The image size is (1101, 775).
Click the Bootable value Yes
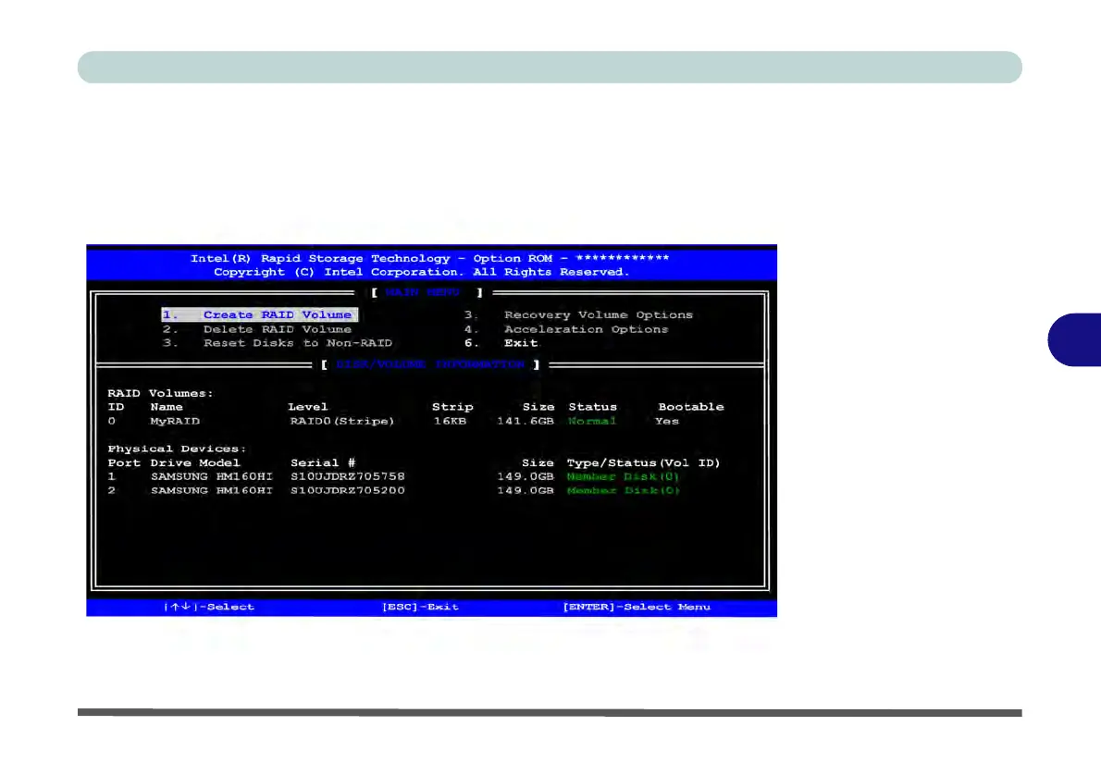[x=666, y=421]
